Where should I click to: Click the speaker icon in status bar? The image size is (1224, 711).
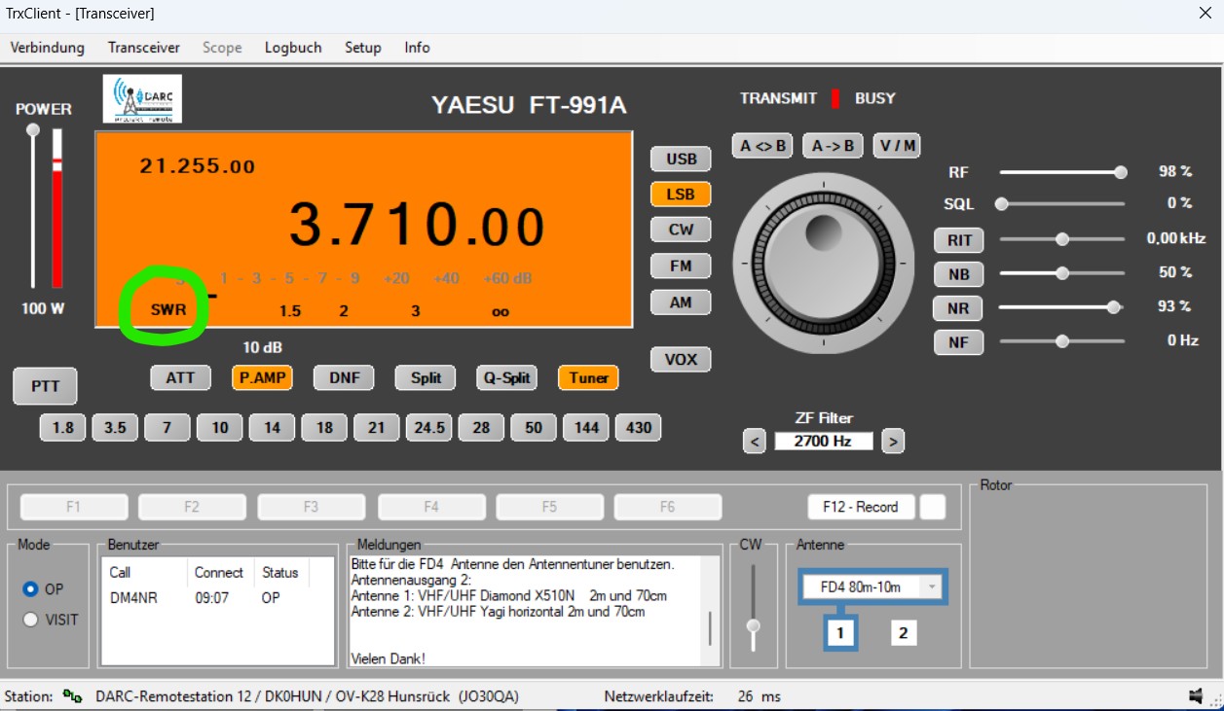point(1195,695)
